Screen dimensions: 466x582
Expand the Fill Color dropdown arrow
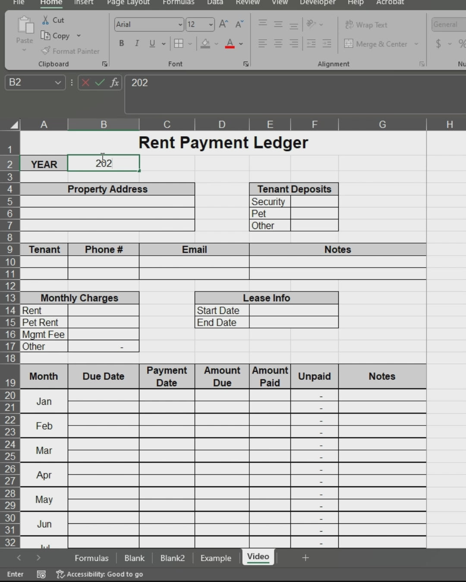click(216, 44)
